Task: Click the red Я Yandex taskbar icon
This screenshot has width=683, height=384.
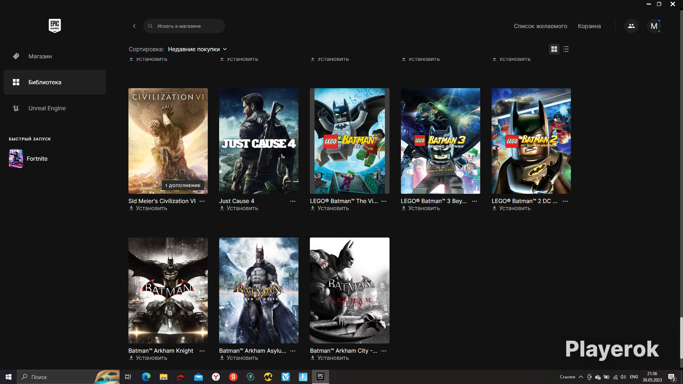Action: (x=233, y=377)
